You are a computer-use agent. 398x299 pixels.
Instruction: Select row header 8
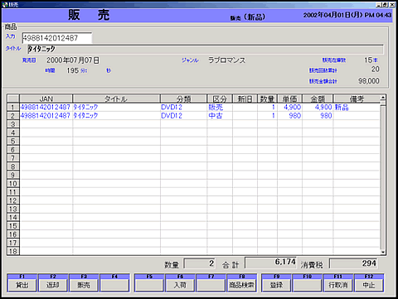click(x=13, y=166)
